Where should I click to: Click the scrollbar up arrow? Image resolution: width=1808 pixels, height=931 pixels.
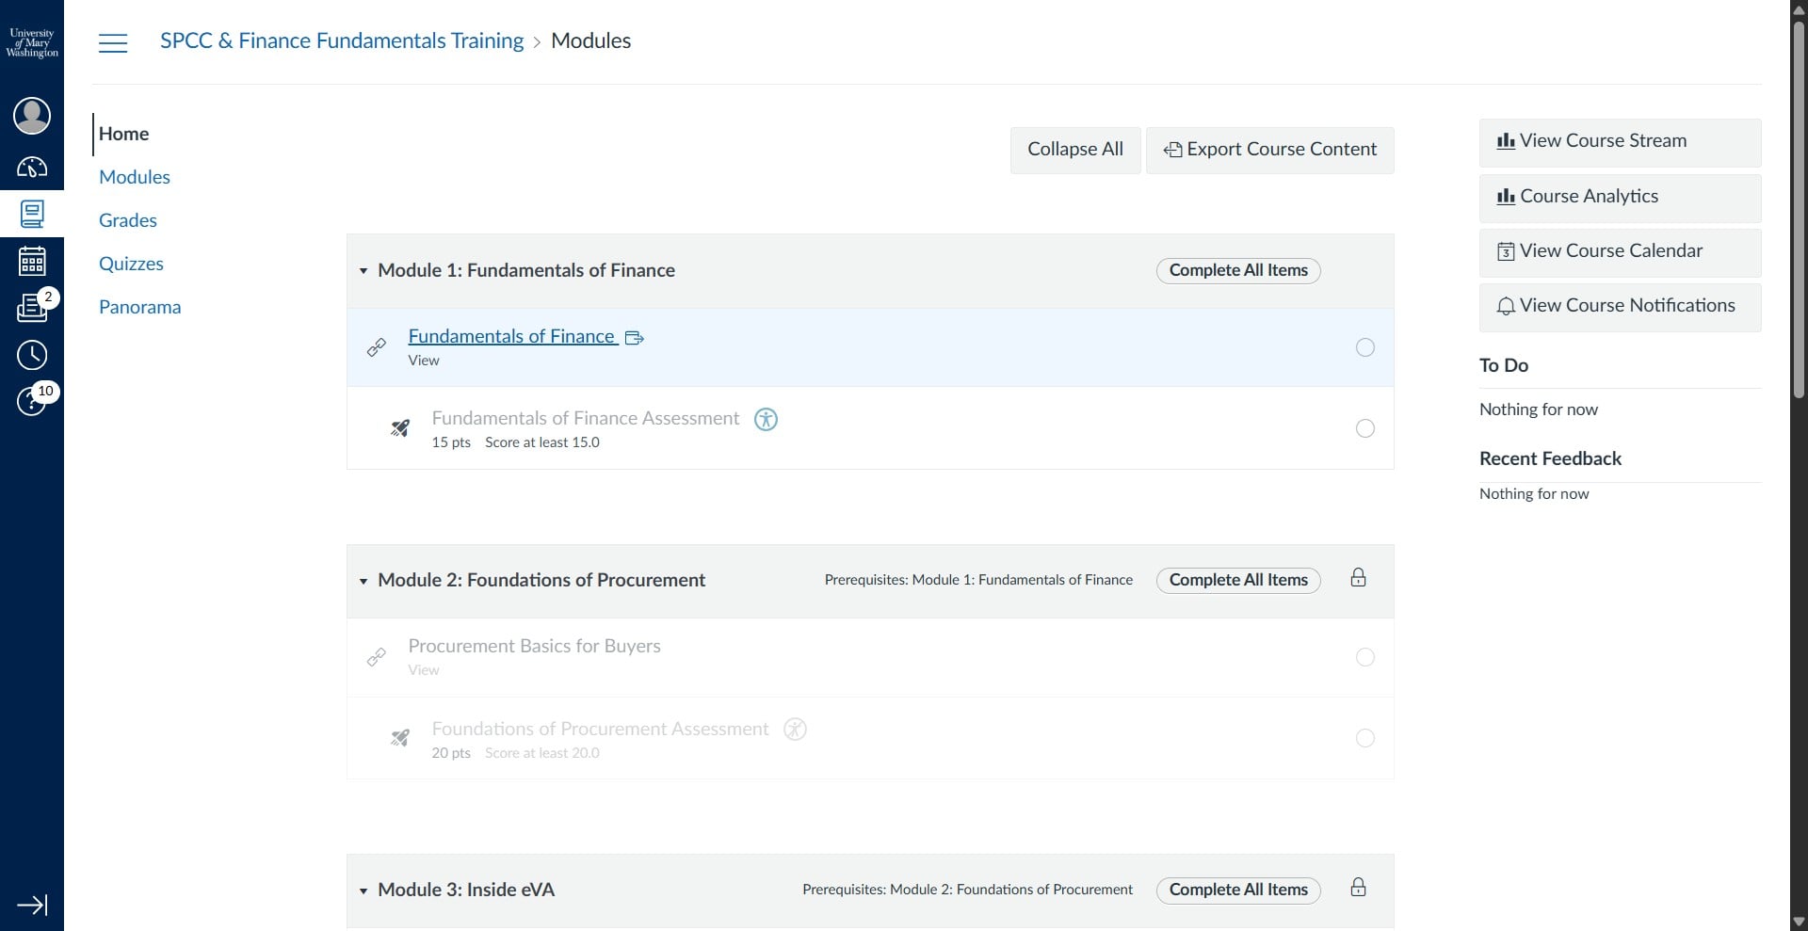click(x=1799, y=8)
